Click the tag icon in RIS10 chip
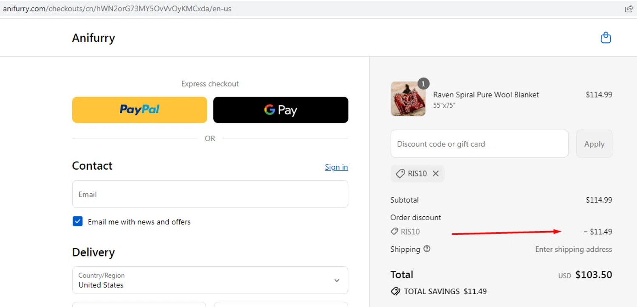 [400, 173]
